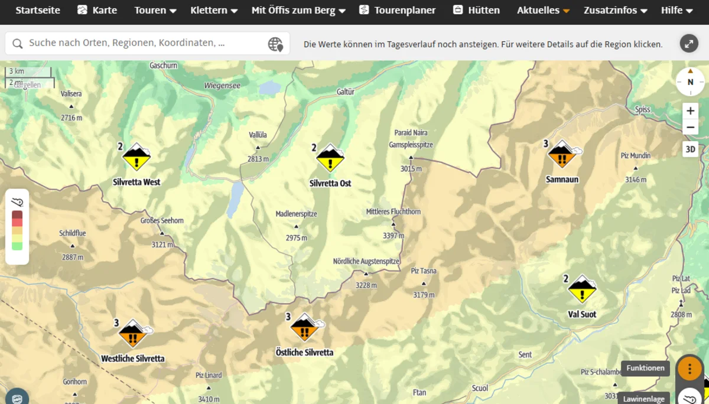This screenshot has height=404, width=709.
Task: Toggle the Lawinenlage layer button
Action: click(x=690, y=397)
